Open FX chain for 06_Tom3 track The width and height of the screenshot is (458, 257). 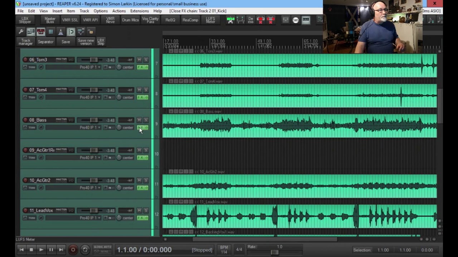pyautogui.click(x=140, y=67)
